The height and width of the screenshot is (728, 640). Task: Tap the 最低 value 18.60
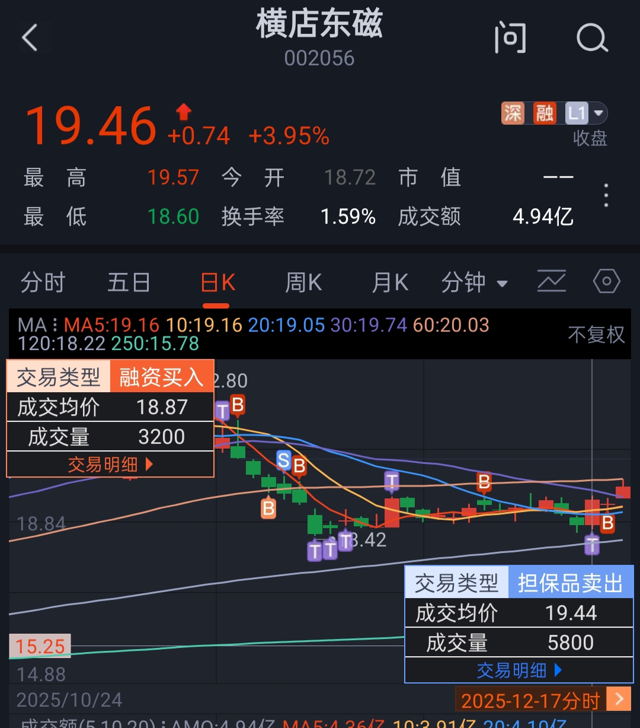173,217
